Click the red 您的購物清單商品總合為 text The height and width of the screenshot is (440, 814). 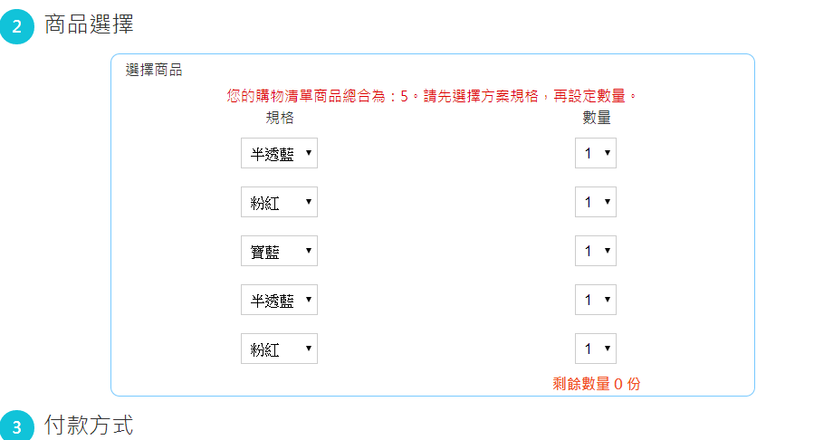[306, 96]
